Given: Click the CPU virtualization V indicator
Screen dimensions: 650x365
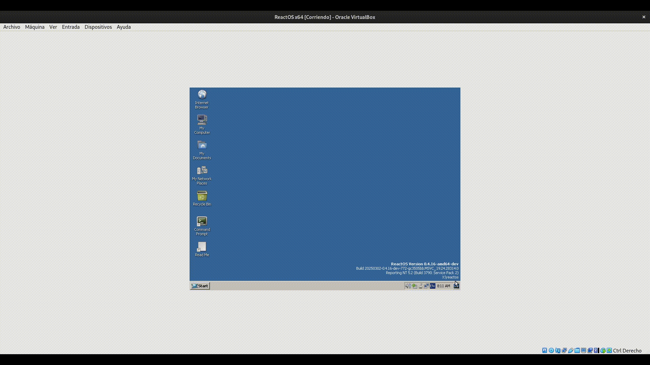Looking at the screenshot, I should (x=596, y=350).
